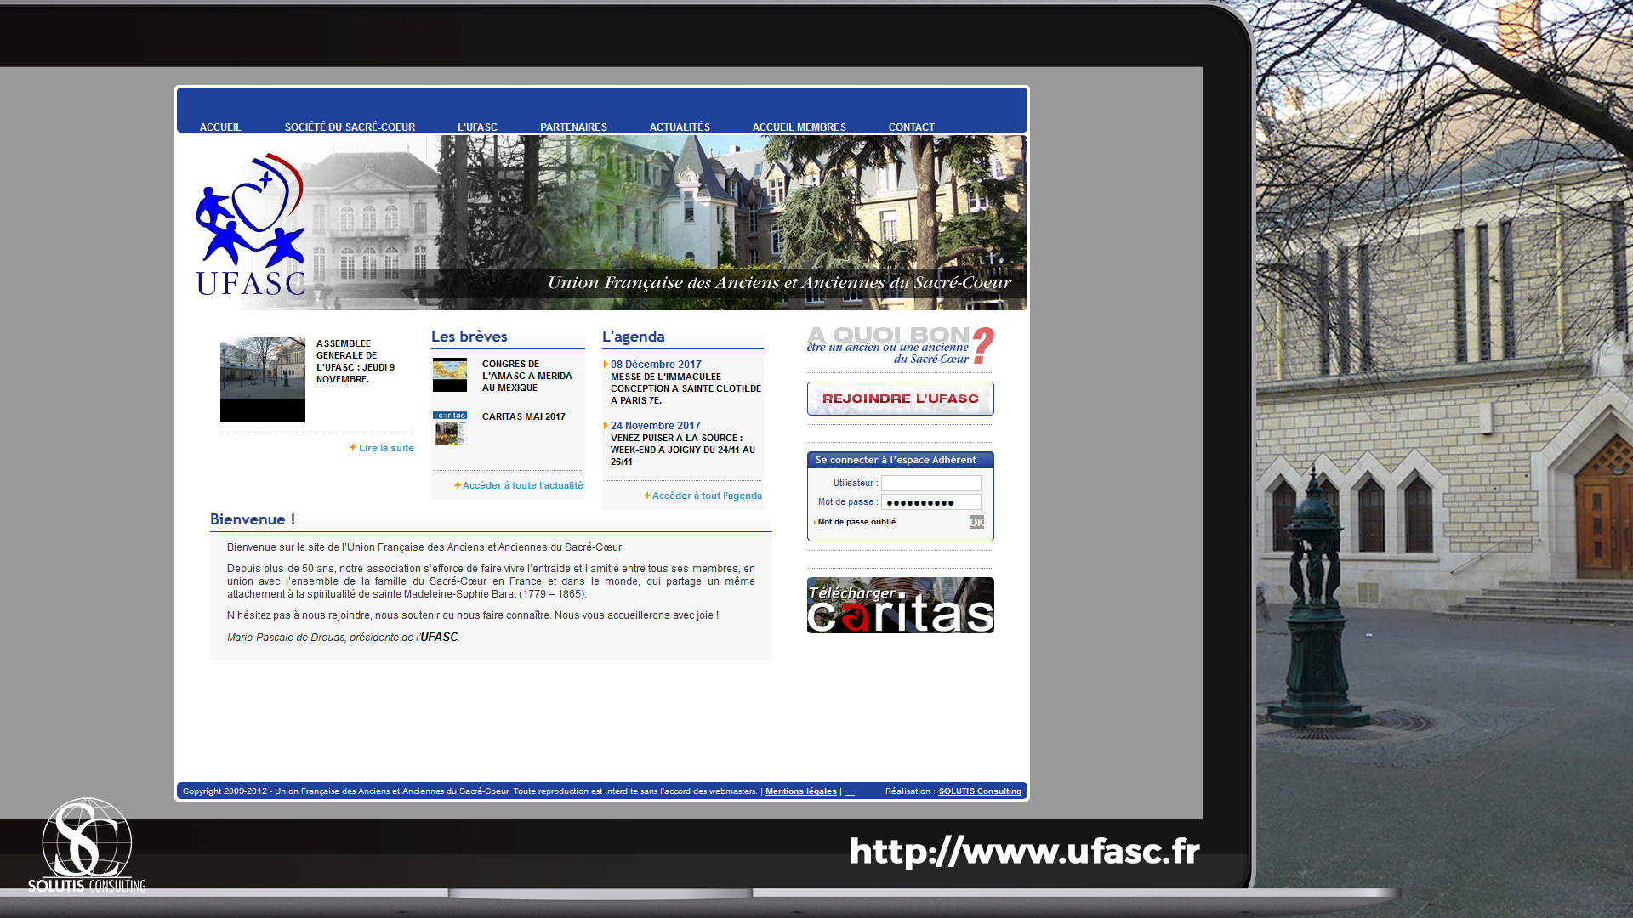
Task: Click the Lire la suite link
Action: pyautogui.click(x=386, y=448)
